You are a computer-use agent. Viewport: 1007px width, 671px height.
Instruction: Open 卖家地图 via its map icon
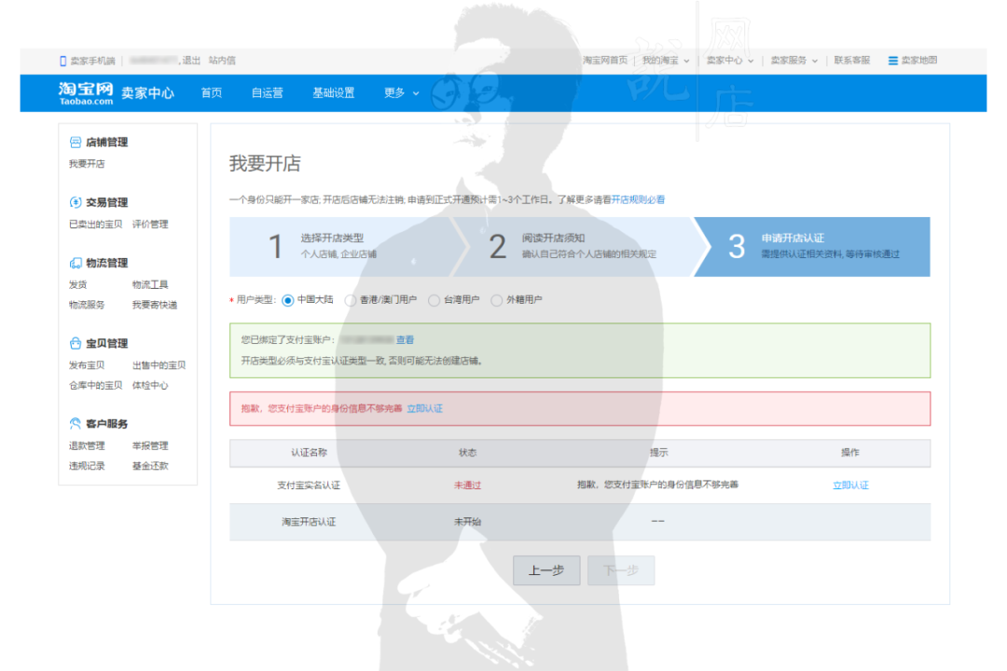892,60
